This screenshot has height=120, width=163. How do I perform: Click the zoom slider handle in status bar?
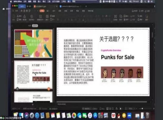coord(142,109)
